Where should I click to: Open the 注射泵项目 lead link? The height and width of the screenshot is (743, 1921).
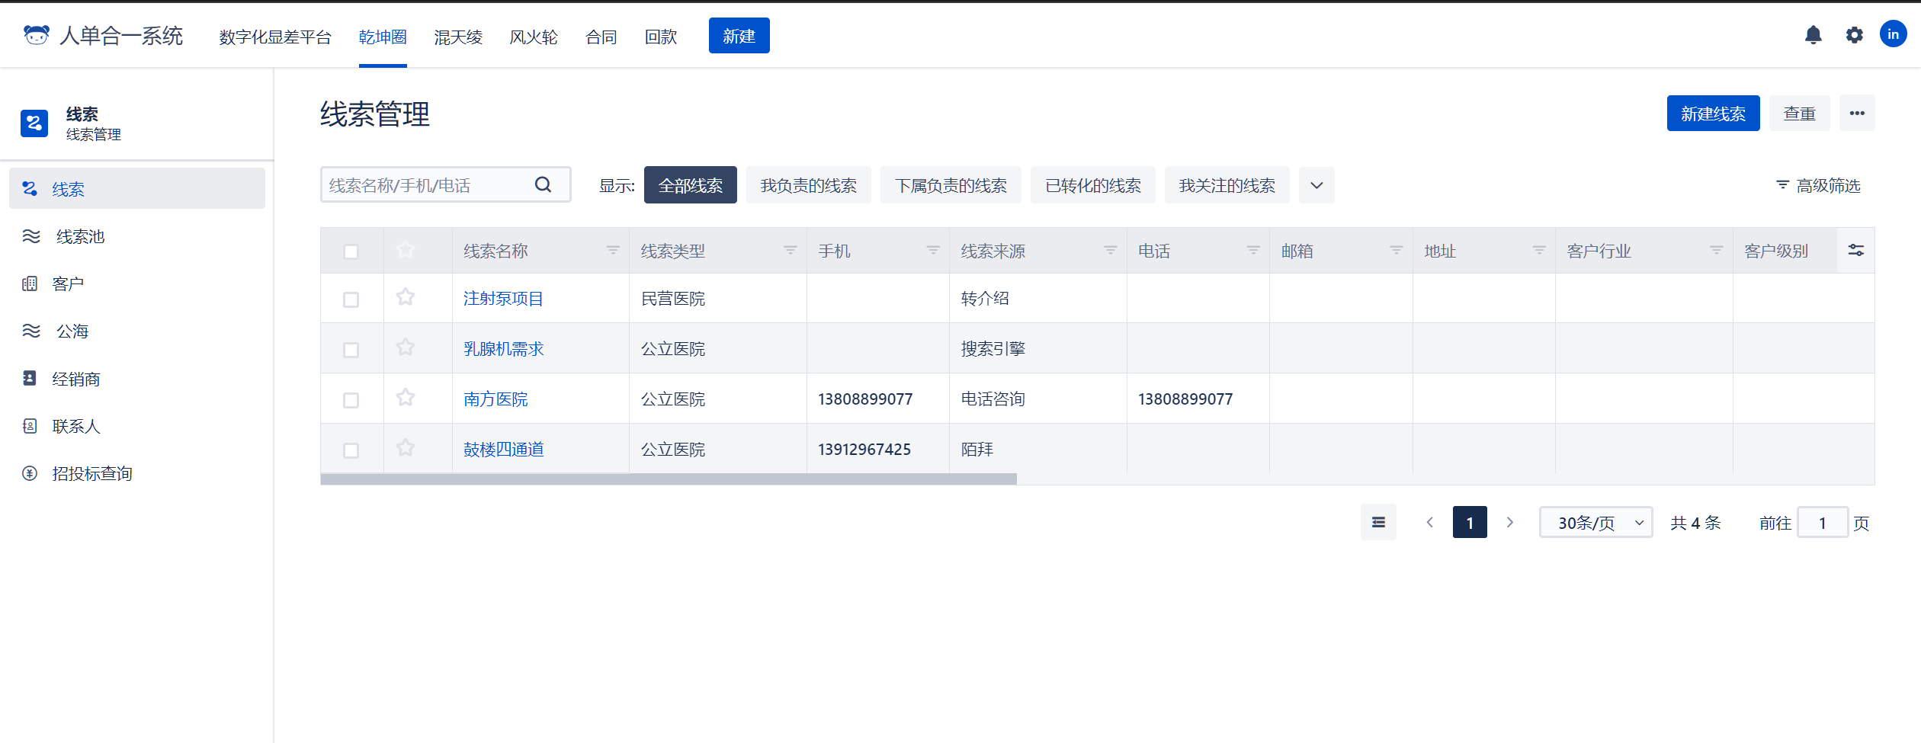(503, 298)
